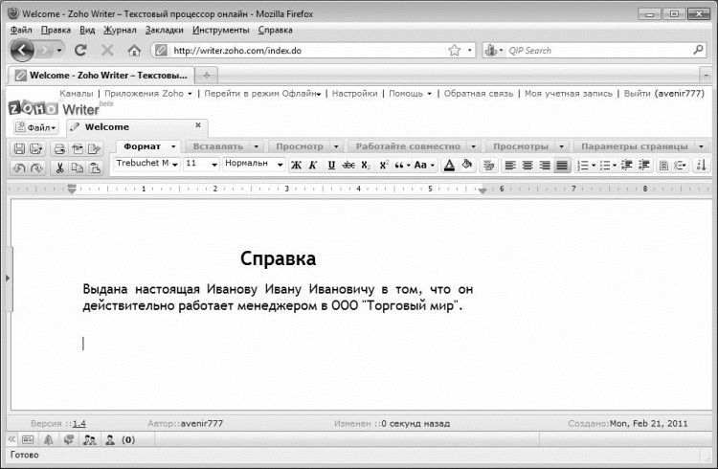Click the Cut scissors icon
The height and width of the screenshot is (469, 718).
click(x=59, y=167)
